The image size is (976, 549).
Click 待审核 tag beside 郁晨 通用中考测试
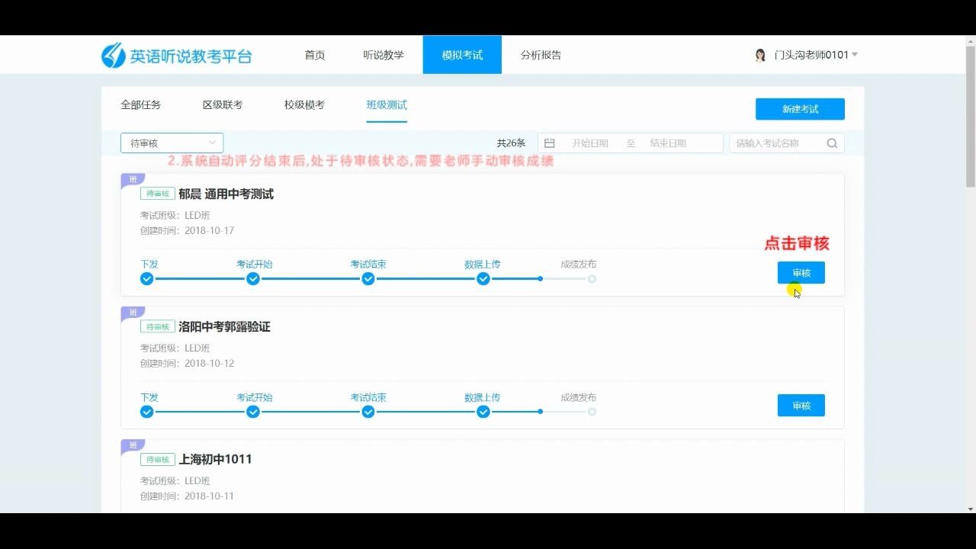coord(158,194)
